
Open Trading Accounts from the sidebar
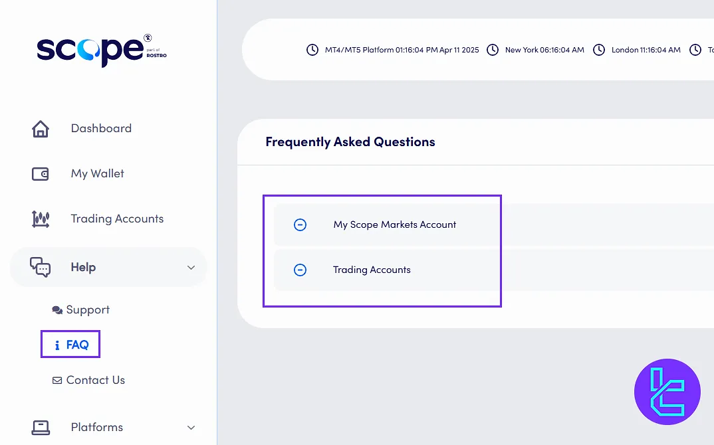click(x=117, y=219)
